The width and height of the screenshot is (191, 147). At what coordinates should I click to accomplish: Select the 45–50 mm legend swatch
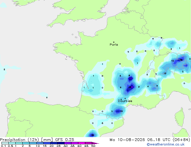coord(89,143)
